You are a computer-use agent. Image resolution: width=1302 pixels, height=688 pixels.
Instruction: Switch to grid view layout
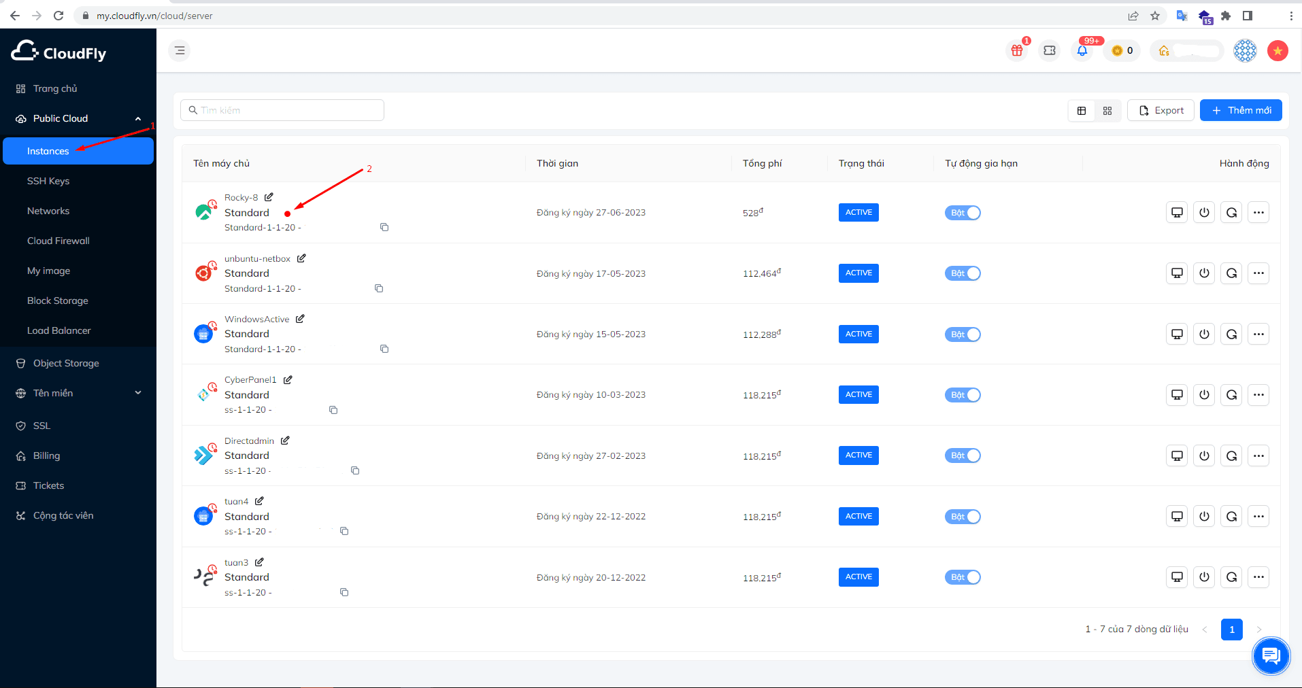pos(1107,111)
